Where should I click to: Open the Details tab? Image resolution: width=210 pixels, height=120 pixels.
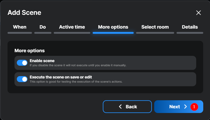coord(190,27)
